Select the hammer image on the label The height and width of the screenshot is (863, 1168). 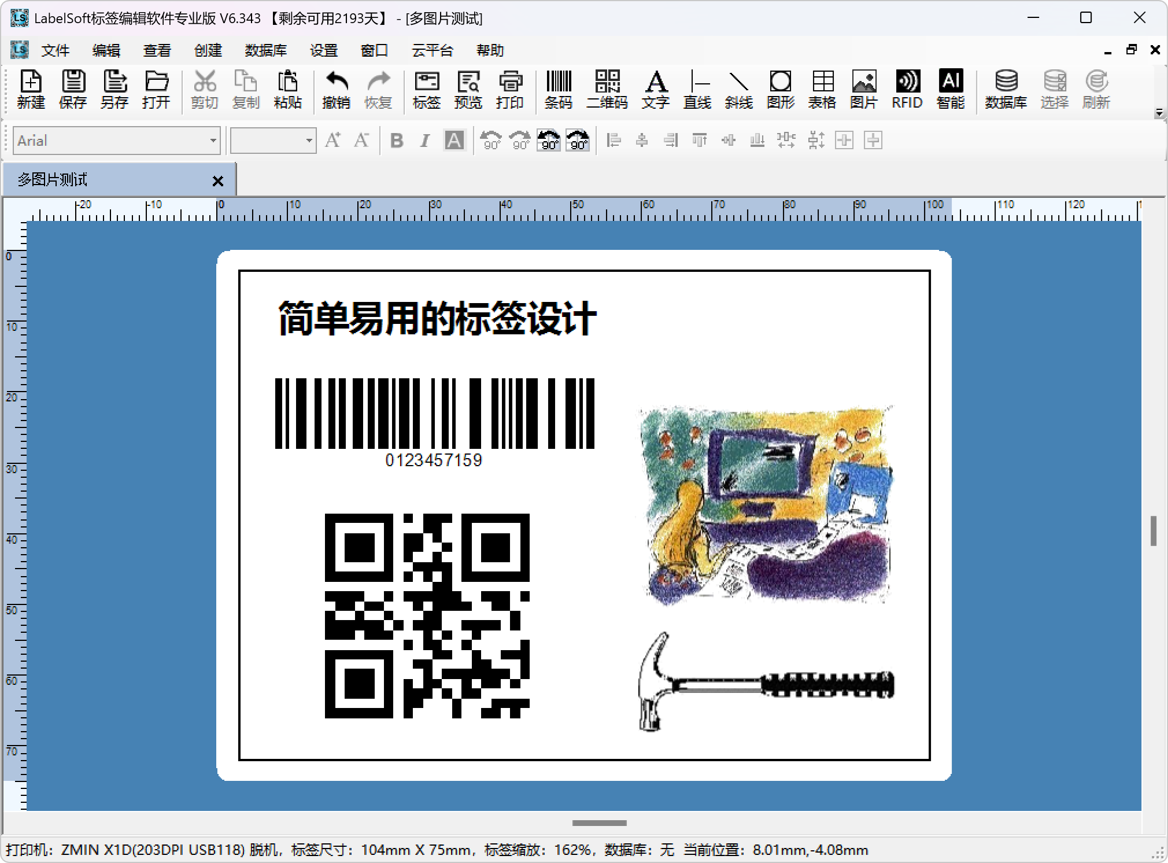click(766, 682)
